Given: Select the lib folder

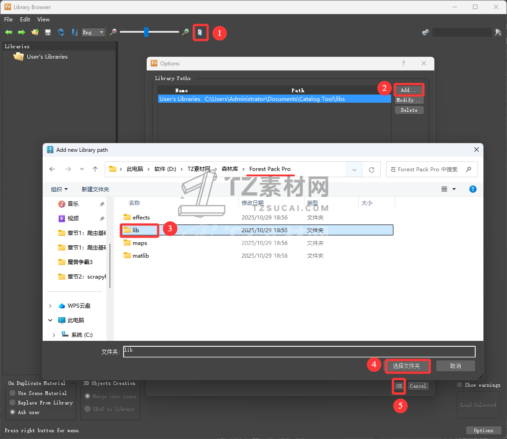Looking at the screenshot, I should 258,230.
